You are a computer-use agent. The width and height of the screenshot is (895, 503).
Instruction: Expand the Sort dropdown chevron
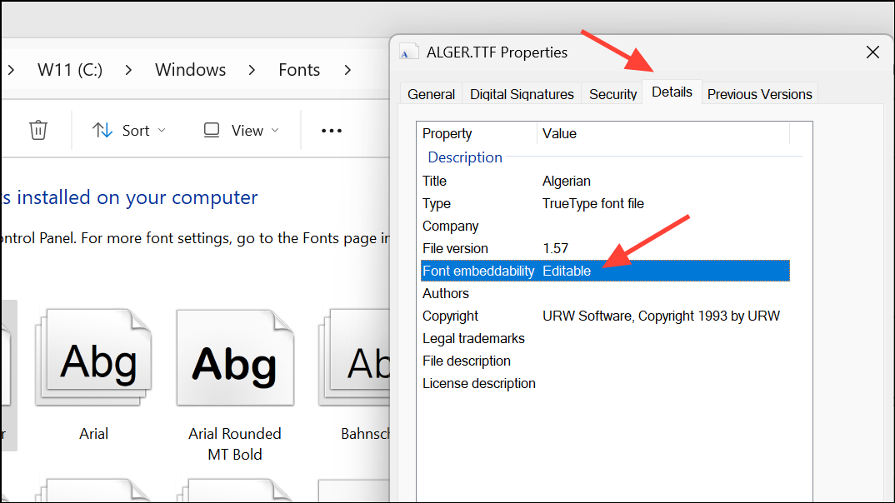point(162,131)
